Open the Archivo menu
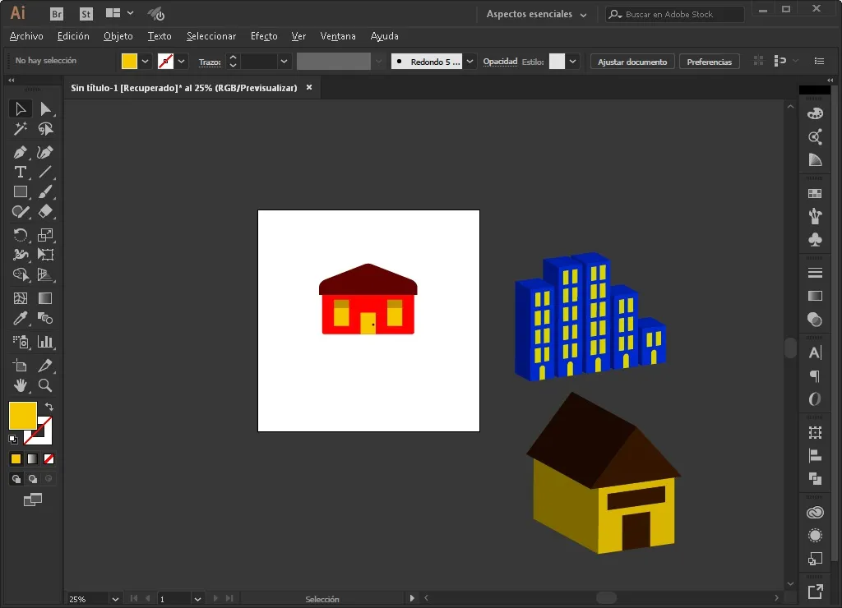Viewport: 842px width, 608px height. (26, 36)
